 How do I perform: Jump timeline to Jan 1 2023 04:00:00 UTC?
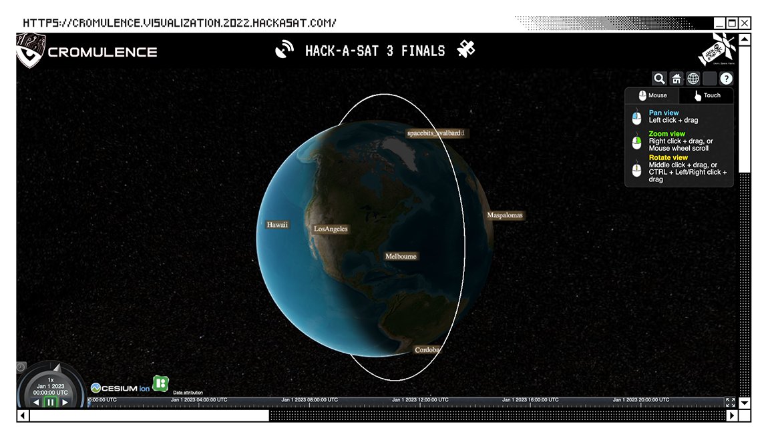click(x=199, y=400)
